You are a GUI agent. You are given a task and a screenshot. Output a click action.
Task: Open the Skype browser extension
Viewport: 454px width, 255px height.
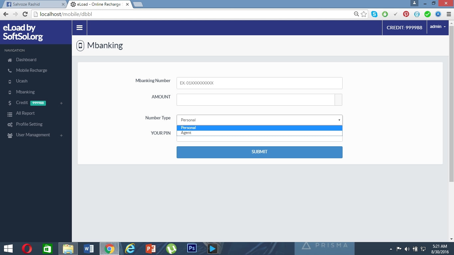click(x=375, y=14)
